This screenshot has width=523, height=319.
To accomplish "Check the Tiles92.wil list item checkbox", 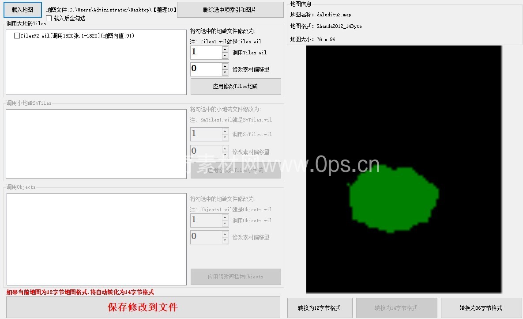I will [x=17, y=36].
